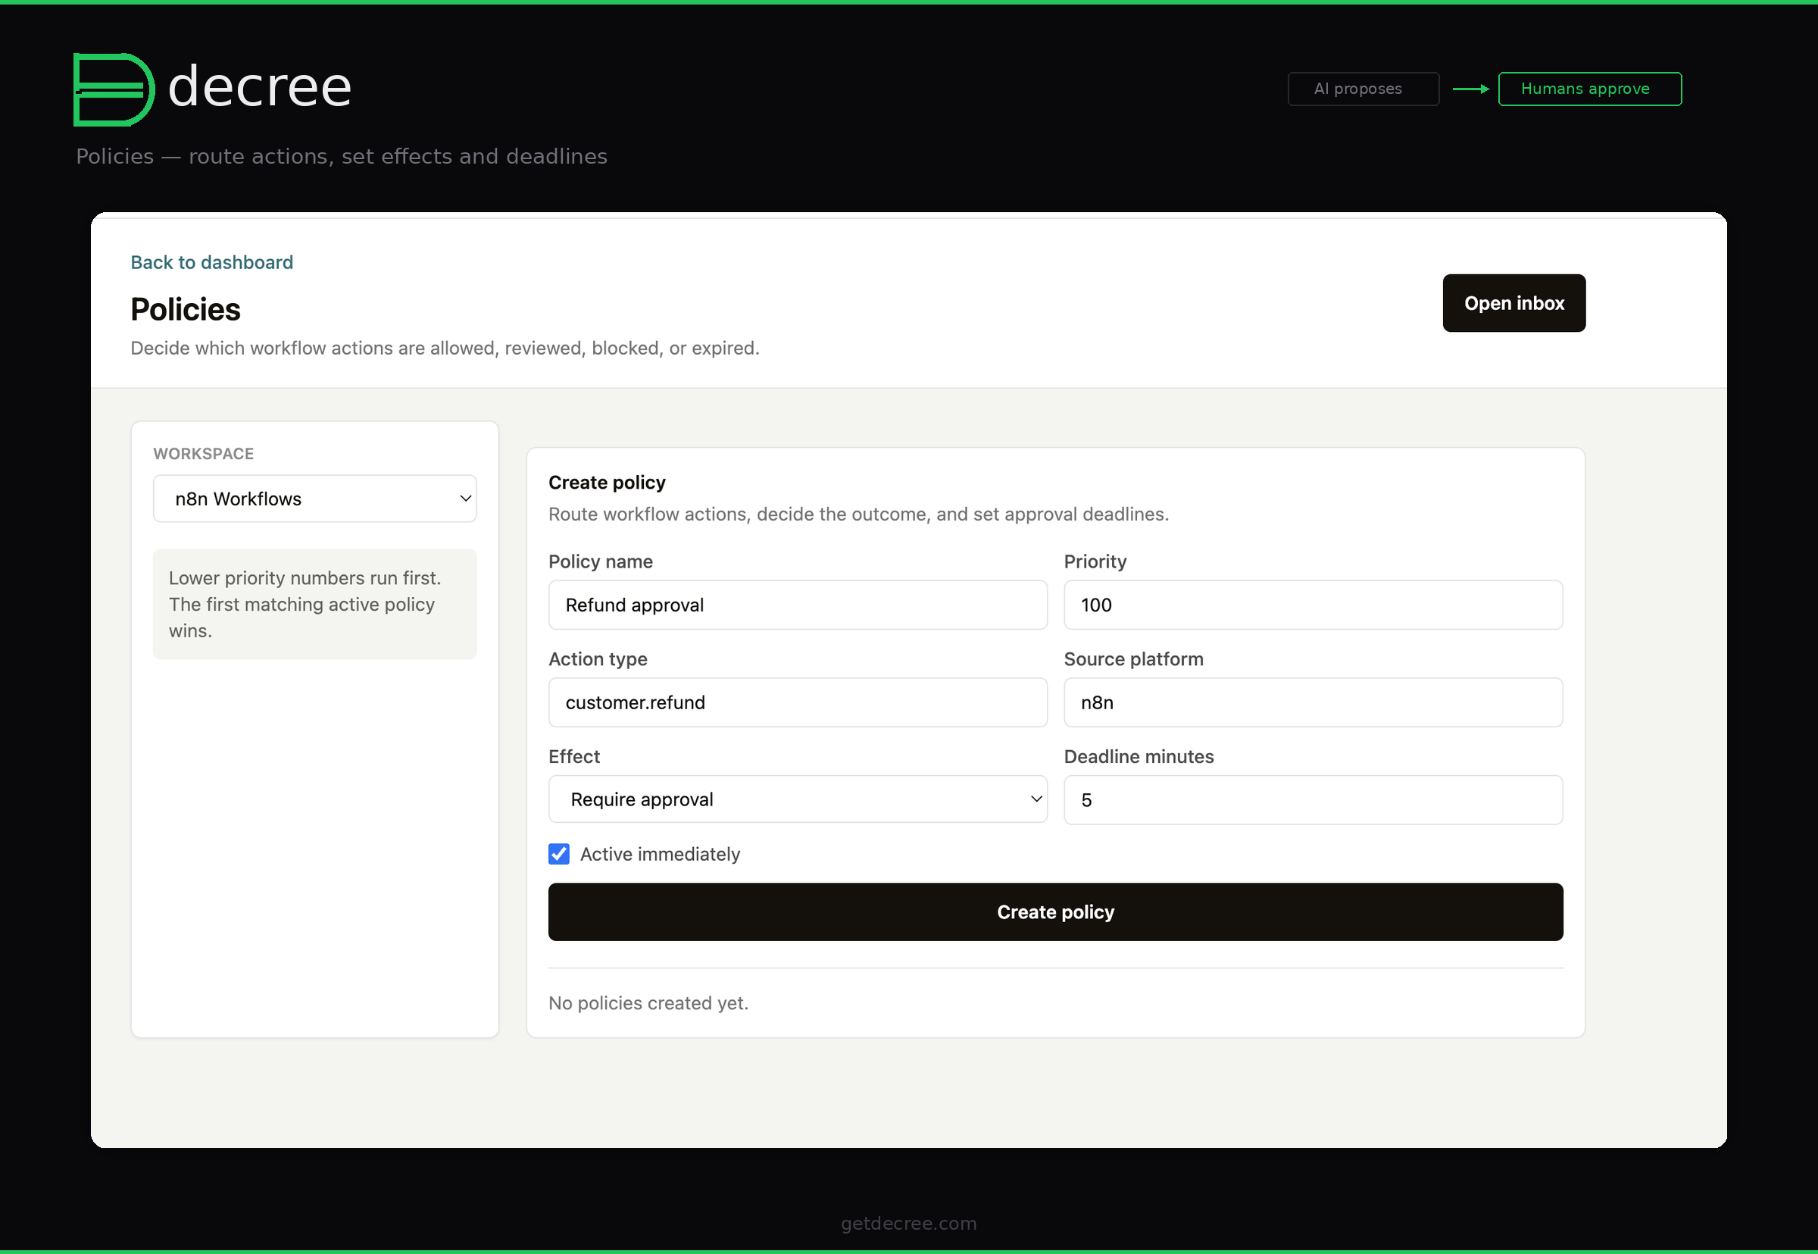Follow the Back to dashboard link
1818x1254 pixels.
[211, 262]
